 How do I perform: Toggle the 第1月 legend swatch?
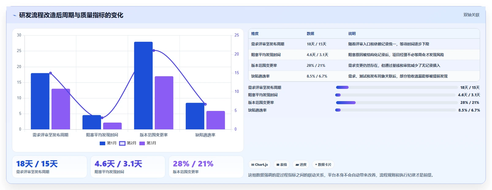[x=102, y=143]
